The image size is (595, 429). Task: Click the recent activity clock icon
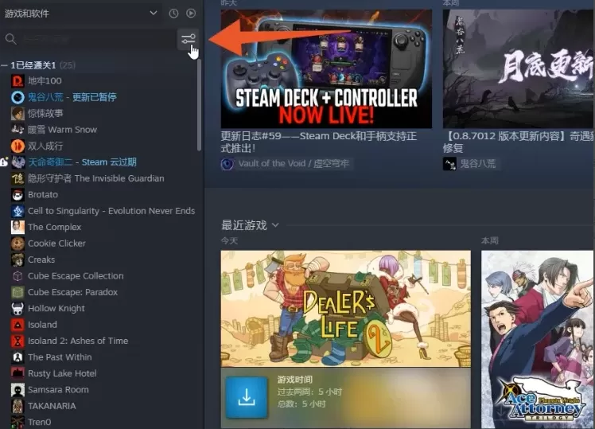coord(173,14)
